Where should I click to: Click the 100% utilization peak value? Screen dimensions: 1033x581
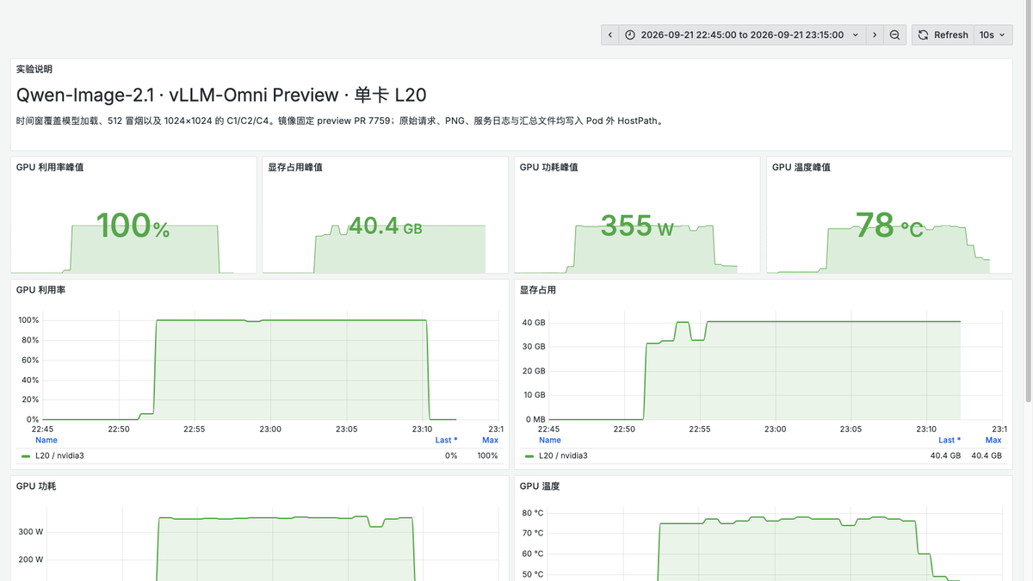coord(133,226)
